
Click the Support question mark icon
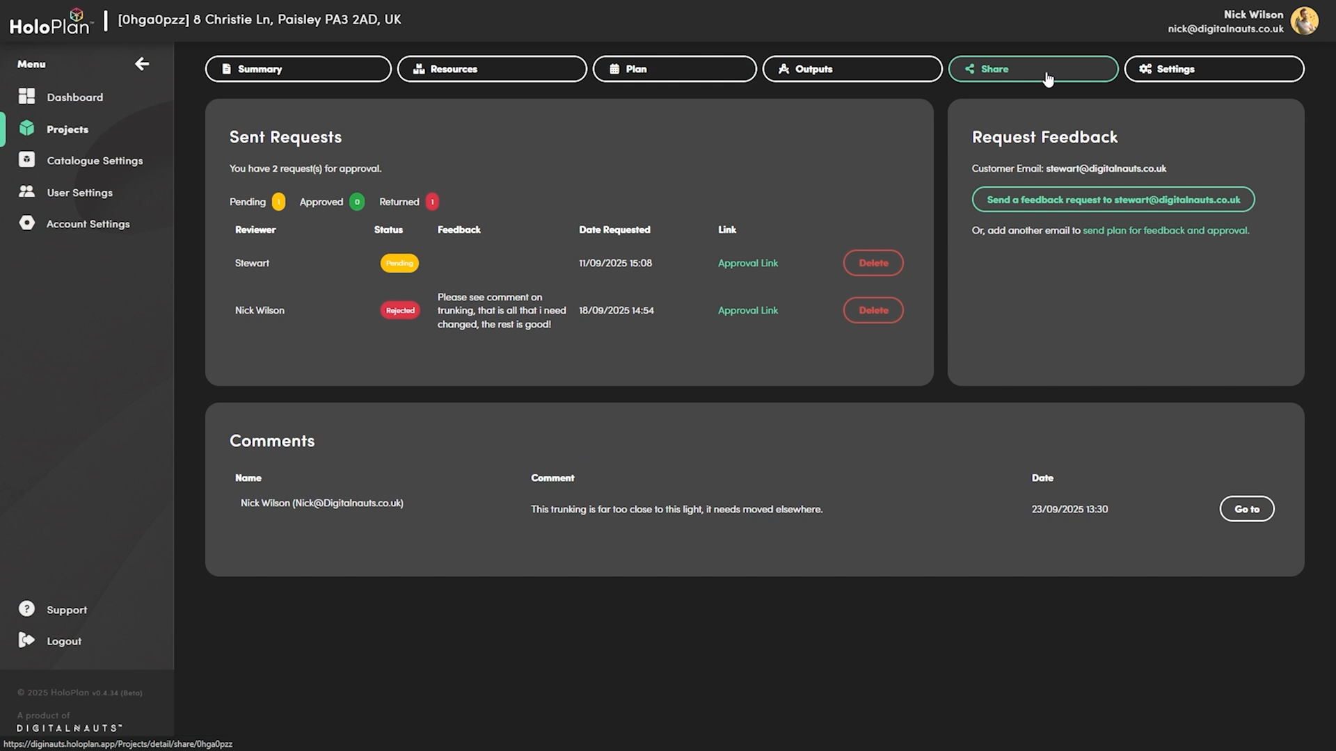pos(26,609)
